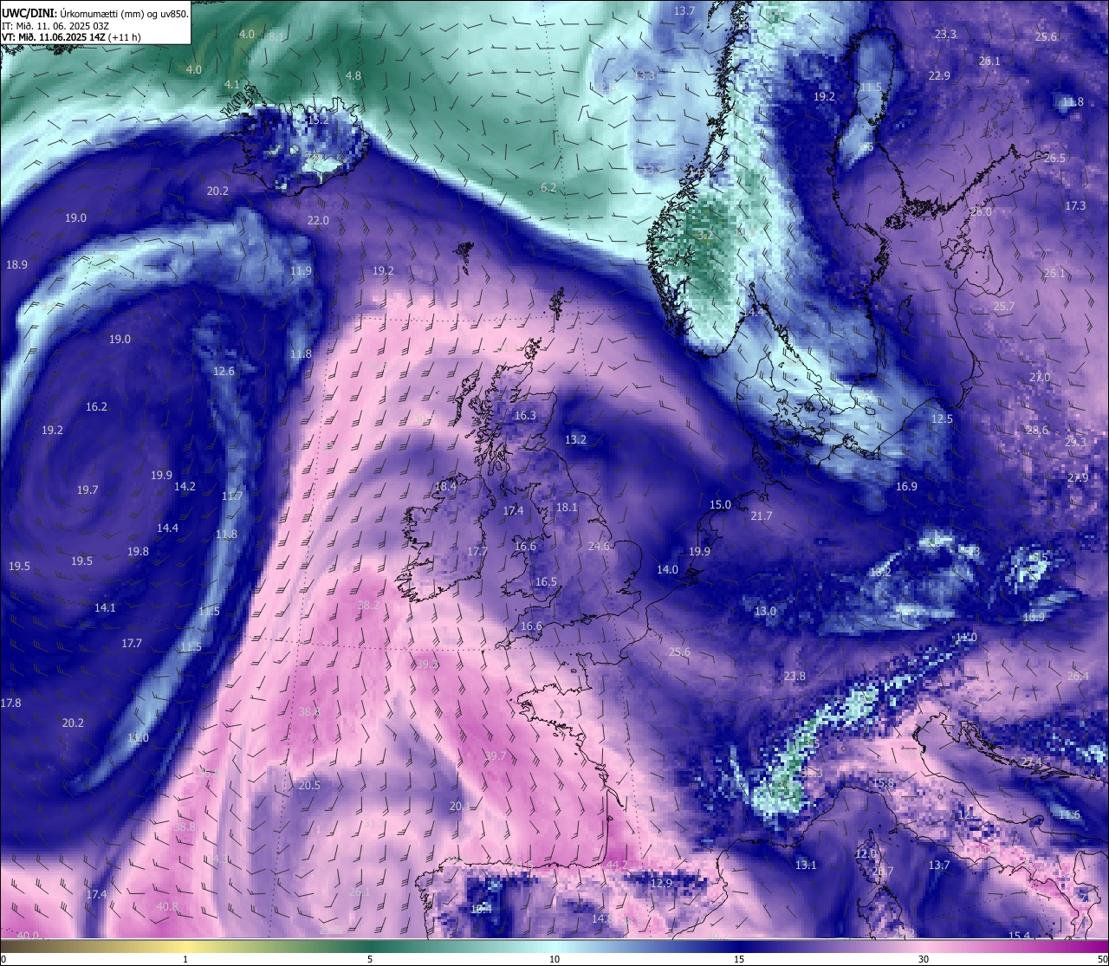This screenshot has width=1109, height=966.
Task: Click the 27.4 value over the Balkans
Action: (1031, 762)
